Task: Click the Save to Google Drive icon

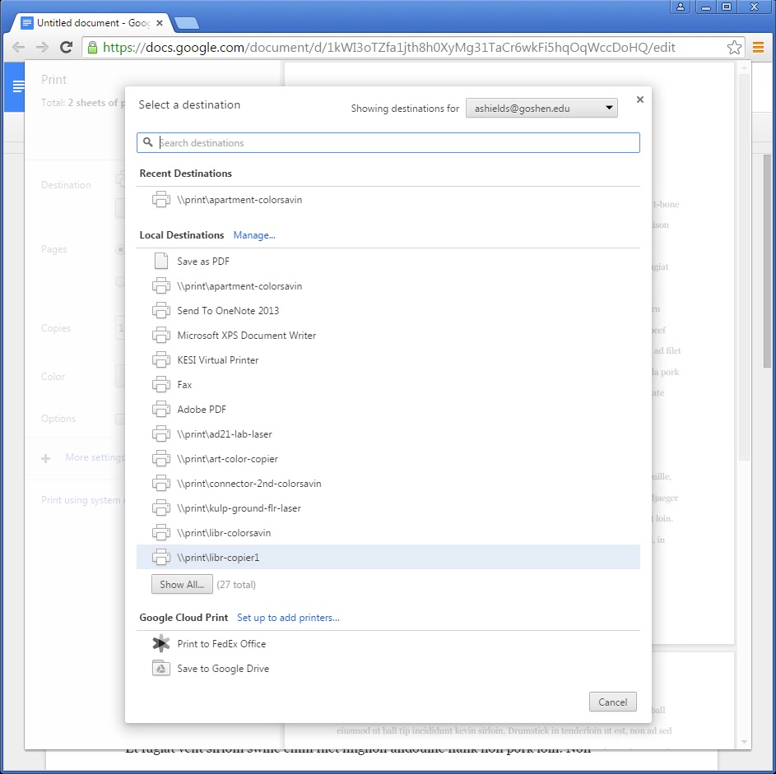Action: click(161, 669)
